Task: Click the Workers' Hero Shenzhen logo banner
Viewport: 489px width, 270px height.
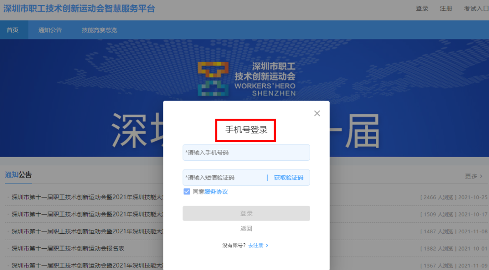Action: coord(246,79)
